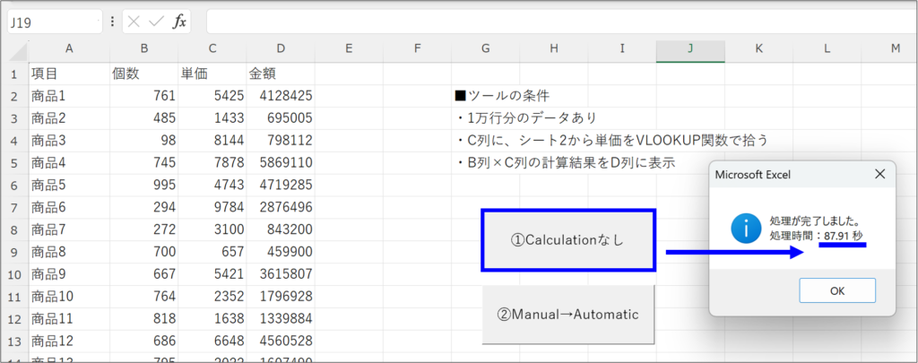Select cell with value 995

click(144, 185)
